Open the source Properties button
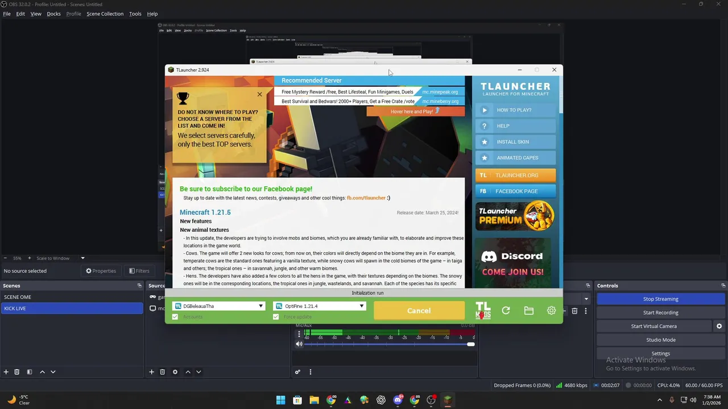Viewport: 728px width, 409px height. [x=101, y=271]
